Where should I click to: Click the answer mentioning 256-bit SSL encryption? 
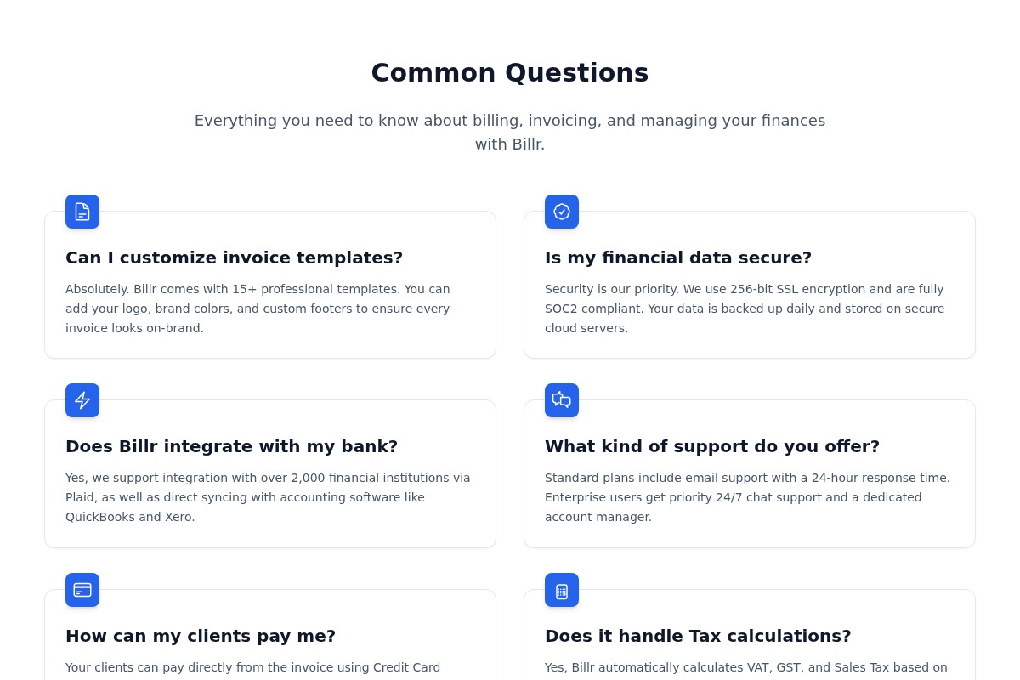tap(745, 309)
